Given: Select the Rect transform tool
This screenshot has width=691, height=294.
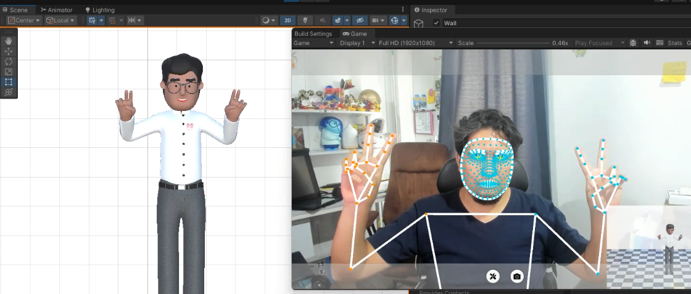Looking at the screenshot, I should coord(9,82).
